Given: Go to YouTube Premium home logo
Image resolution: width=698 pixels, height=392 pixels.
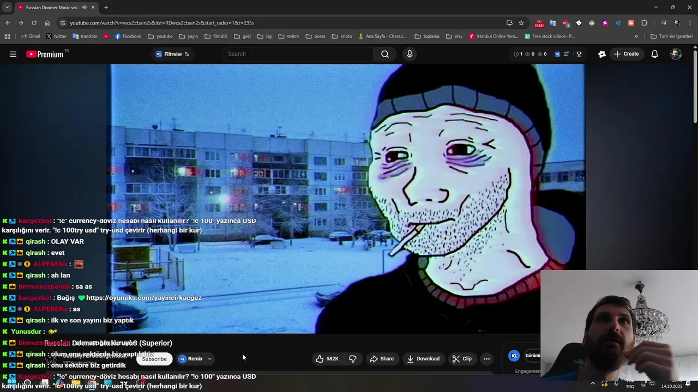Looking at the screenshot, I should coord(46,54).
